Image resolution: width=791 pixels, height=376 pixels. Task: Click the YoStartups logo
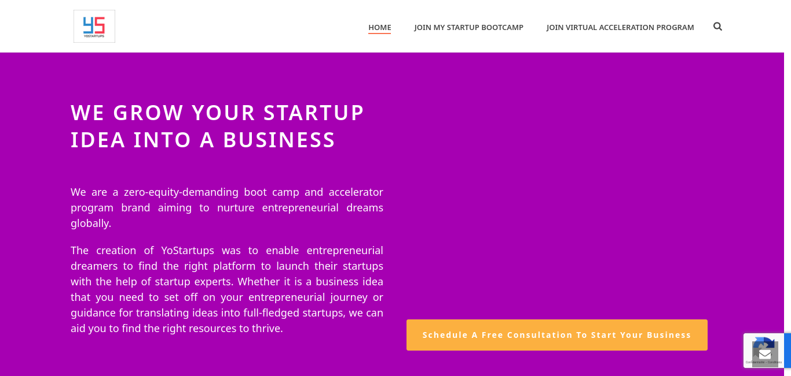[94, 26]
